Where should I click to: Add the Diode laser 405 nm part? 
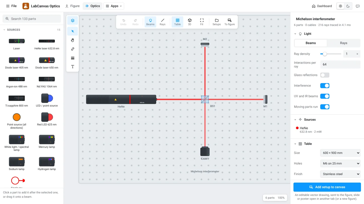(x=17, y=63)
